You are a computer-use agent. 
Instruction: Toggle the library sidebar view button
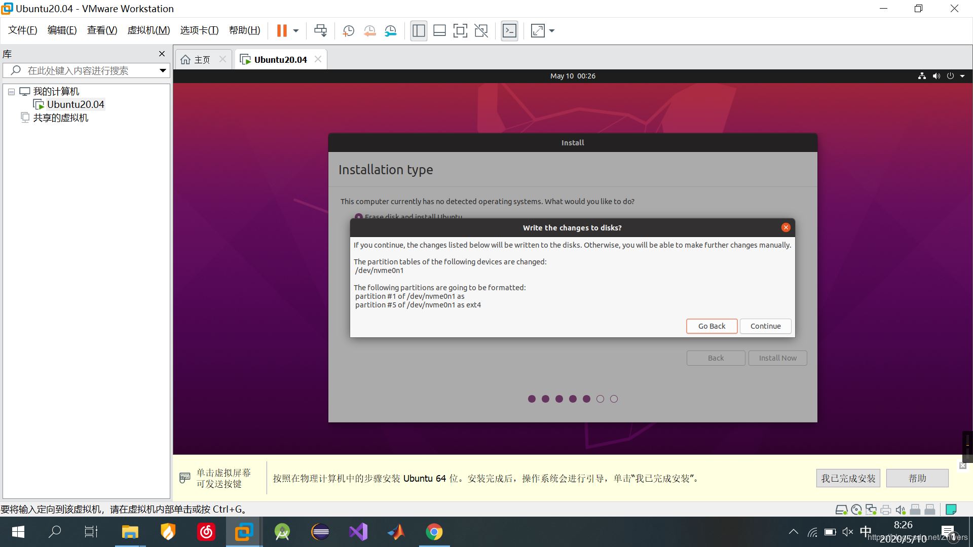[419, 31]
